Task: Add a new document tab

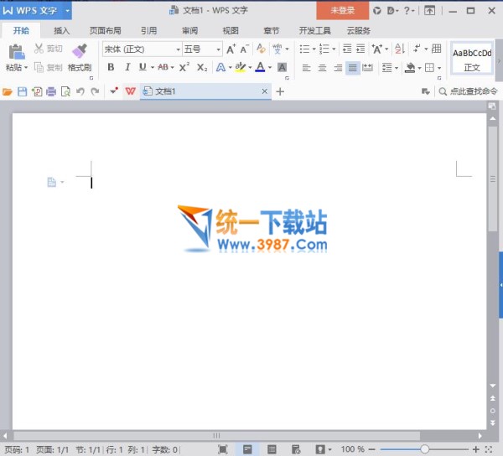Action: pyautogui.click(x=280, y=91)
